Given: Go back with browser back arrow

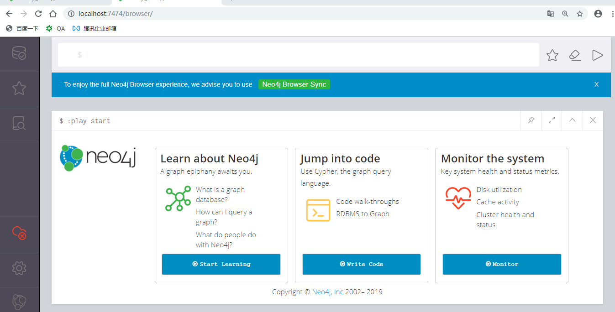Looking at the screenshot, I should coord(9,14).
